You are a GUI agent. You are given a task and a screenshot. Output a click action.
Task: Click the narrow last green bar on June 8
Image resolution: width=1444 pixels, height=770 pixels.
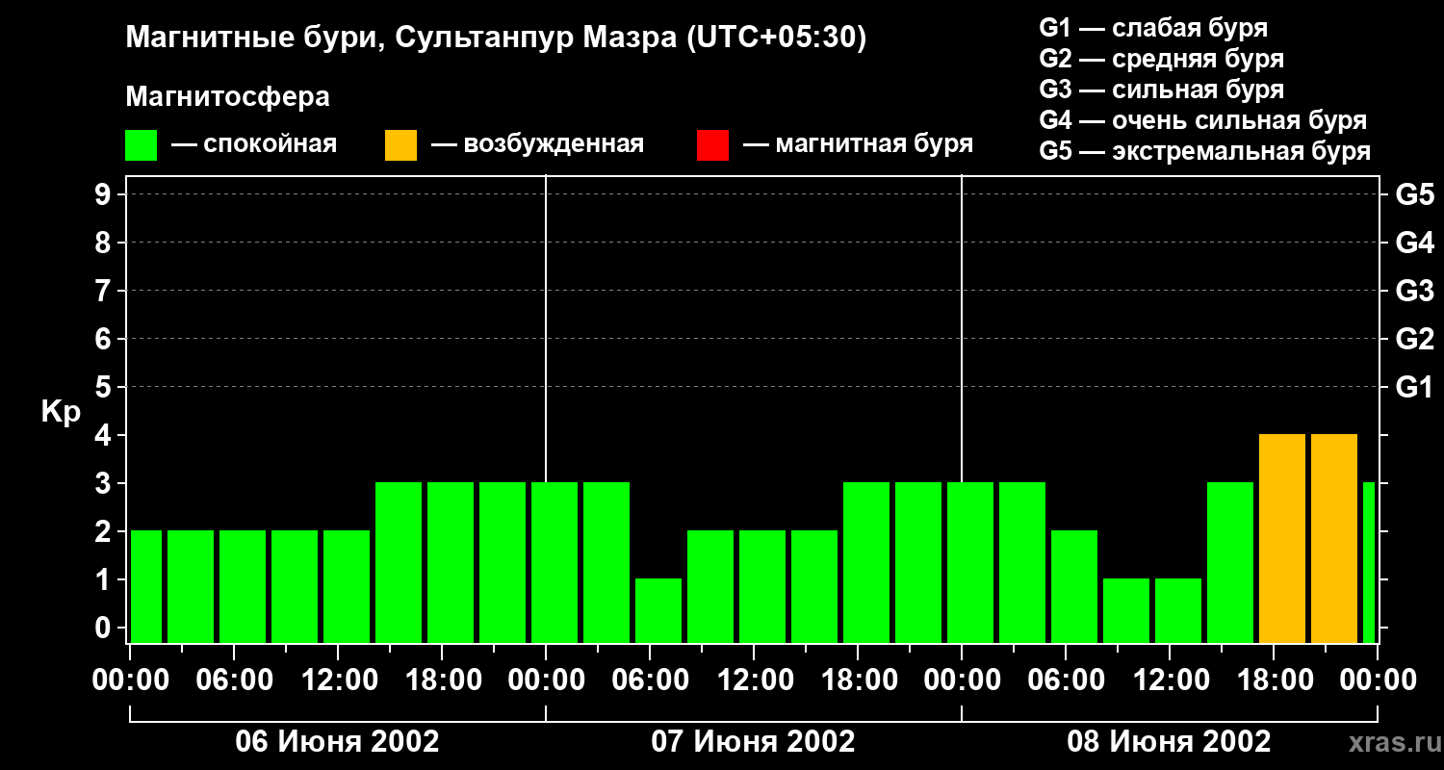(1369, 563)
